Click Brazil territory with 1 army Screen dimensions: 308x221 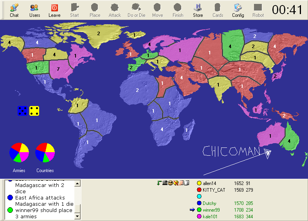click(97, 120)
